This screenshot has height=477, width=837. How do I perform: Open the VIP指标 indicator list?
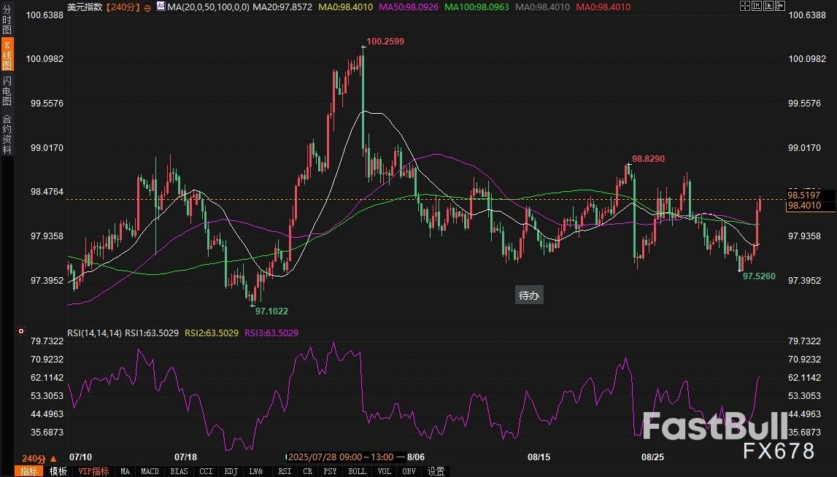pyautogui.click(x=93, y=471)
